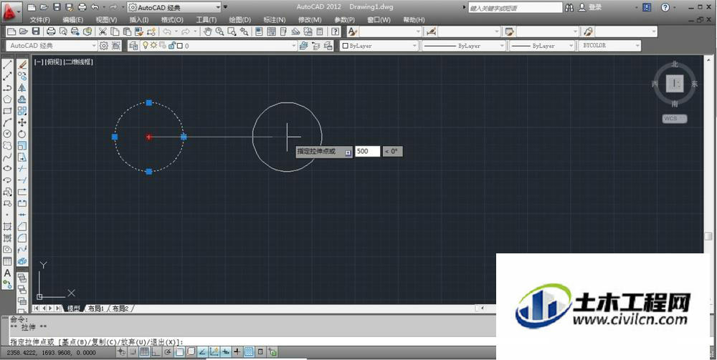The width and height of the screenshot is (717, 360).
Task: Select the Chamfer modify tool
Action: (22, 226)
